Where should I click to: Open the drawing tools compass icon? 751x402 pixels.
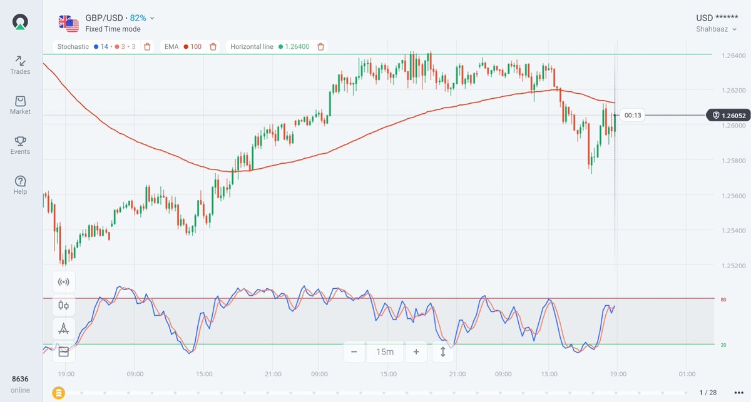click(x=63, y=328)
